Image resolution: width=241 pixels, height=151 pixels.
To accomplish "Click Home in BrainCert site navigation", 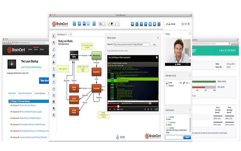I will pos(30,50).
